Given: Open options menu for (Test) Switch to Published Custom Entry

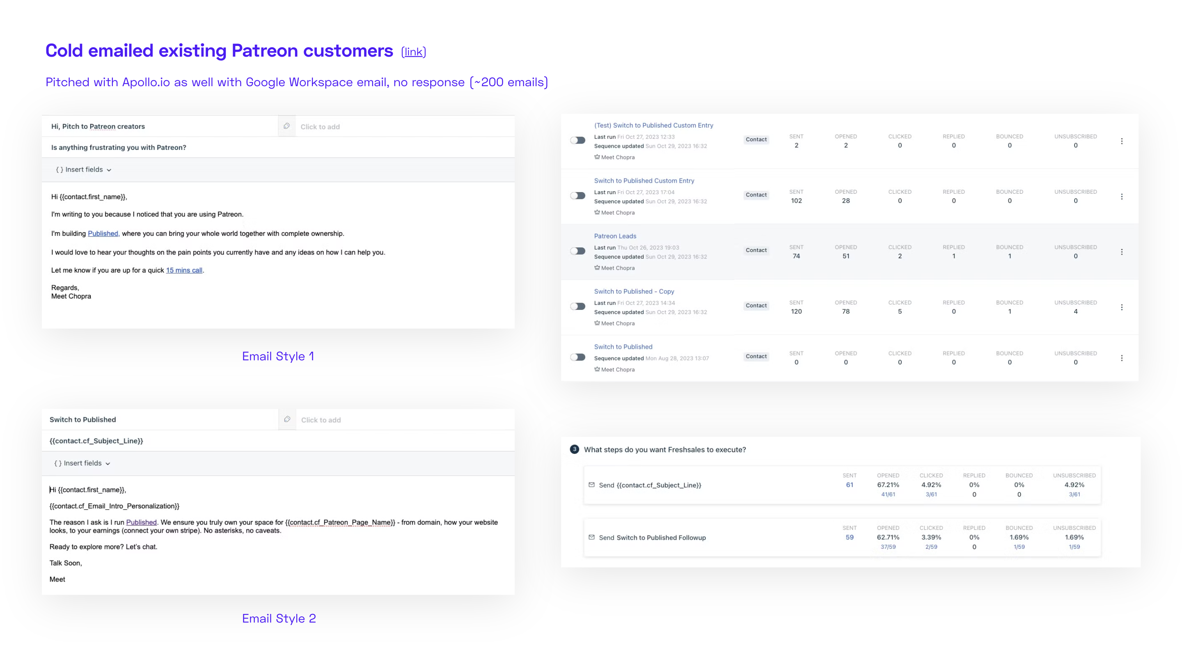Looking at the screenshot, I should 1121,141.
